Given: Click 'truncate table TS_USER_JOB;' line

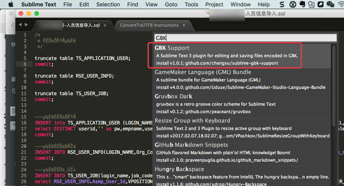Looking at the screenshot, I should point(71,93).
